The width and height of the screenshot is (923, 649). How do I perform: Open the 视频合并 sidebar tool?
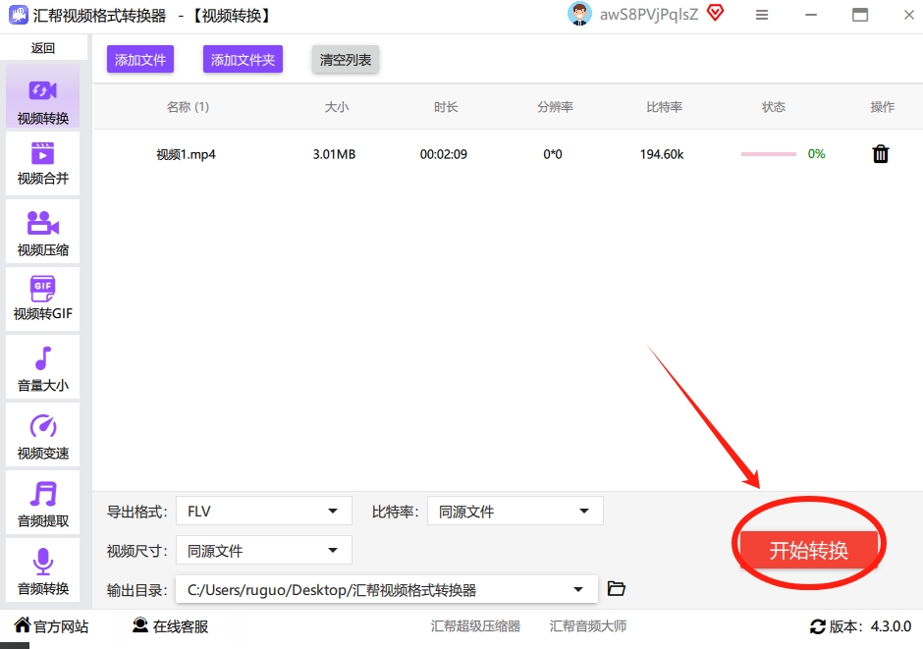[x=43, y=164]
